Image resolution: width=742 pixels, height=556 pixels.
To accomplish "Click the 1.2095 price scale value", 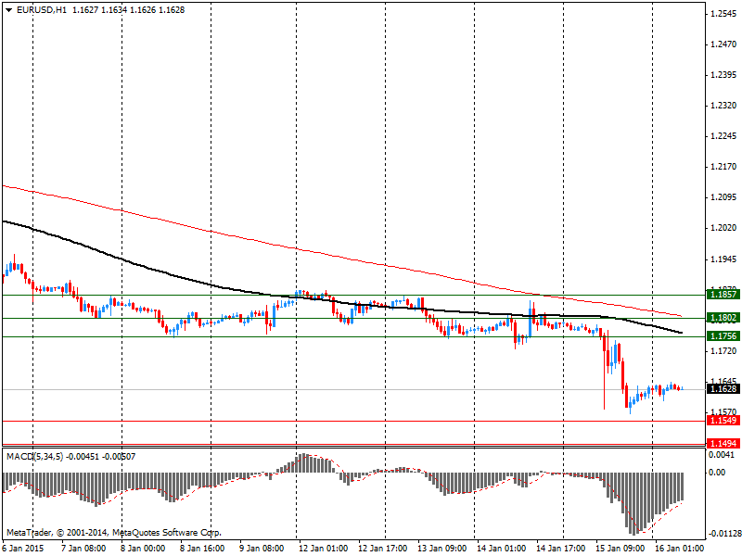I will (723, 197).
